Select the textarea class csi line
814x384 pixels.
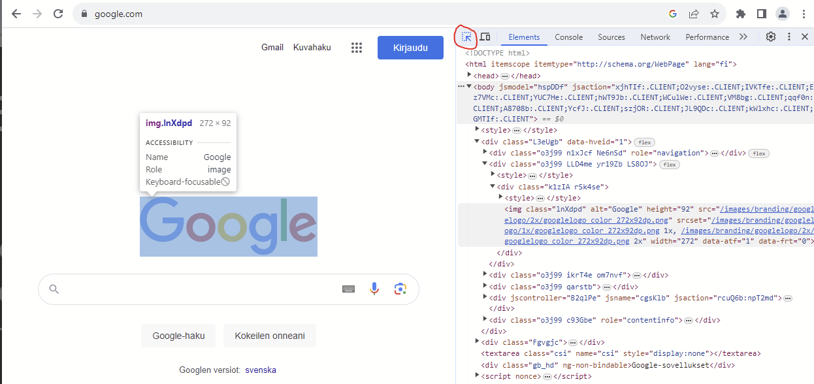621,353
